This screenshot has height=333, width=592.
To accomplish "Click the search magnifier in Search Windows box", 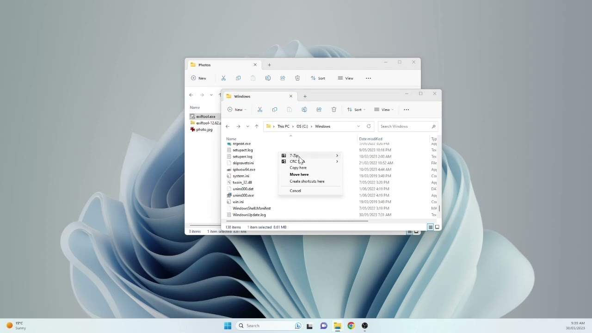I will tap(433, 126).
